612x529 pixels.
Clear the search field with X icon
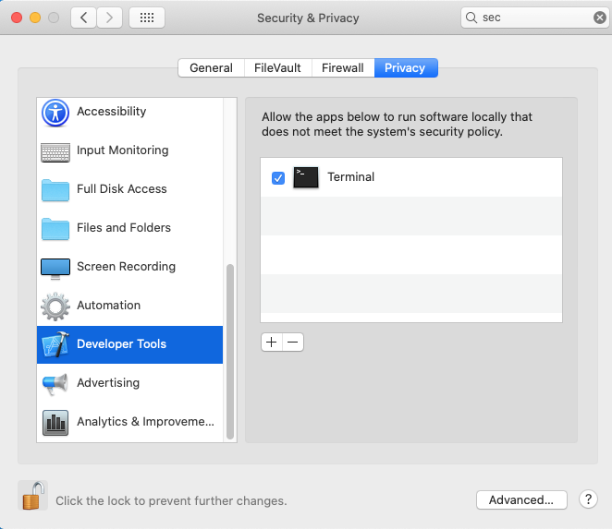pos(599,18)
